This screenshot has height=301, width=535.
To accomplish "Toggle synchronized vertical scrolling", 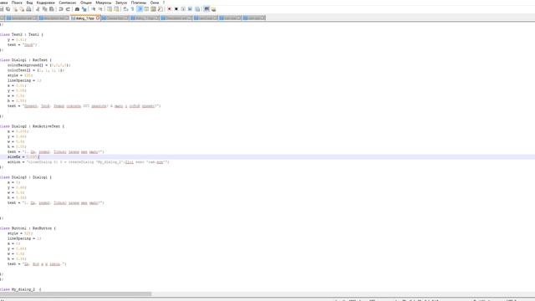I will (110, 9).
